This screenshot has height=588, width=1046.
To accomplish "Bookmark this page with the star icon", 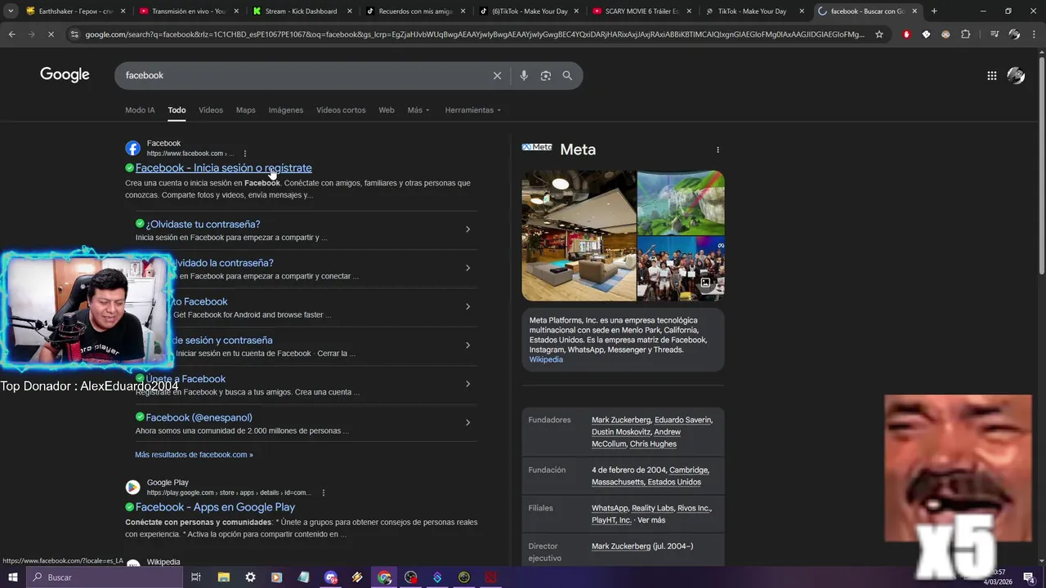I will pyautogui.click(x=879, y=34).
